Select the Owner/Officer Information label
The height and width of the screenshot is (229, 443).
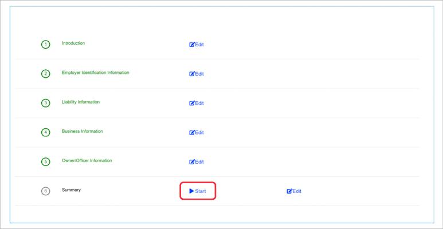pyautogui.click(x=87, y=160)
